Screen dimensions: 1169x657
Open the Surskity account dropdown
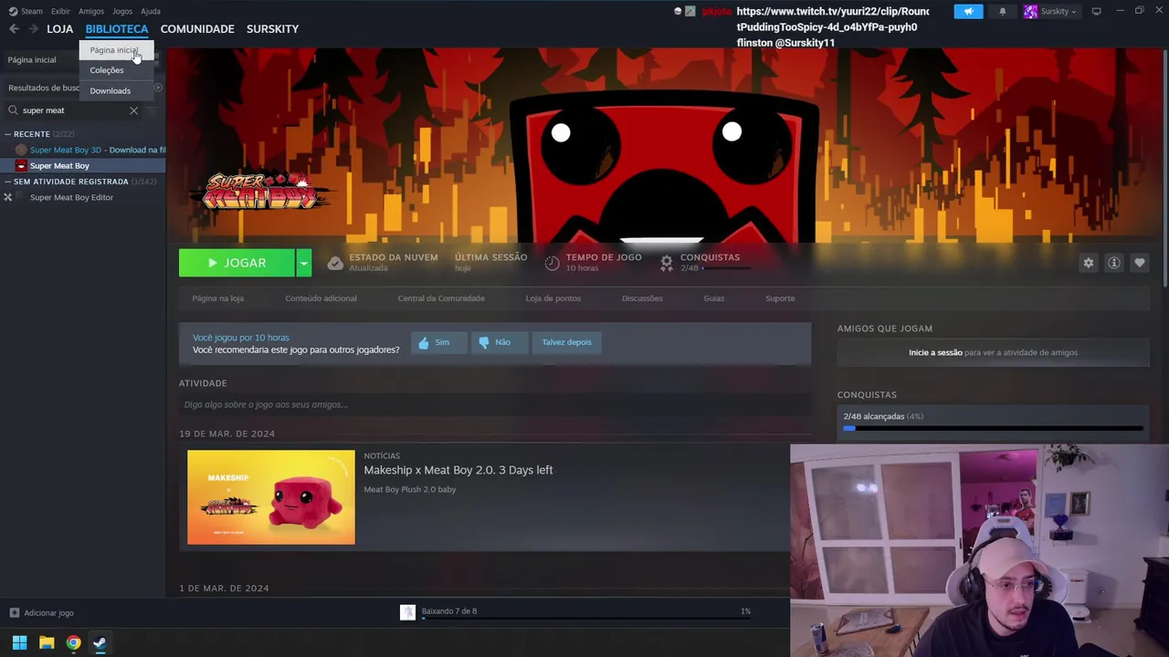(x=1058, y=11)
